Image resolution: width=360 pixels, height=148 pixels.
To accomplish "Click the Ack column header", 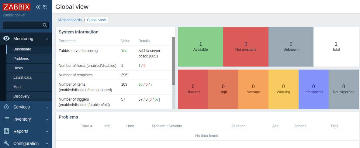I will click(x=275, y=126).
